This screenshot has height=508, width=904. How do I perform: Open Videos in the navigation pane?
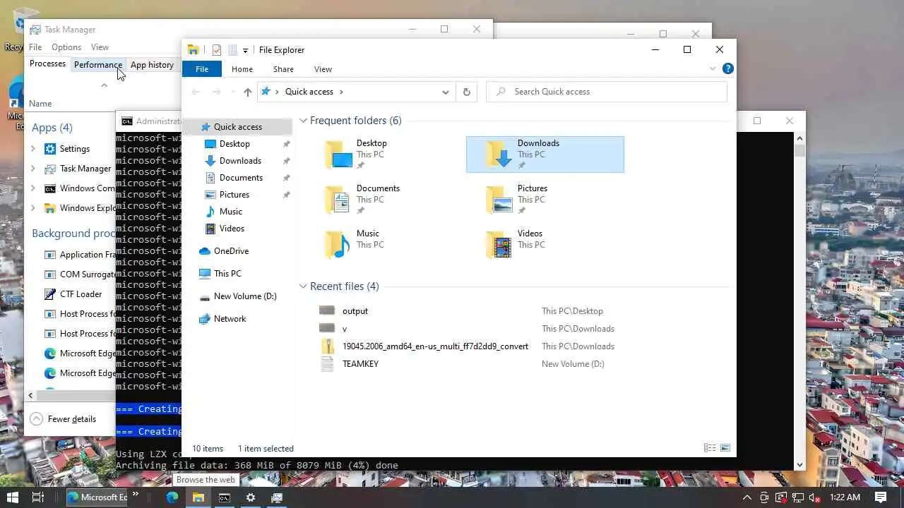click(232, 229)
